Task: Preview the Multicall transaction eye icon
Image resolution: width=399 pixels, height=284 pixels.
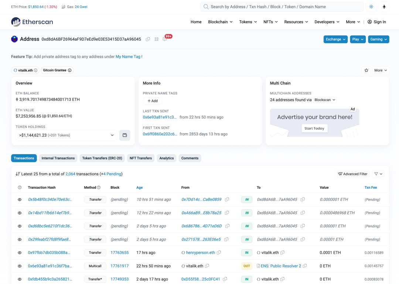Action: [x=20, y=266]
